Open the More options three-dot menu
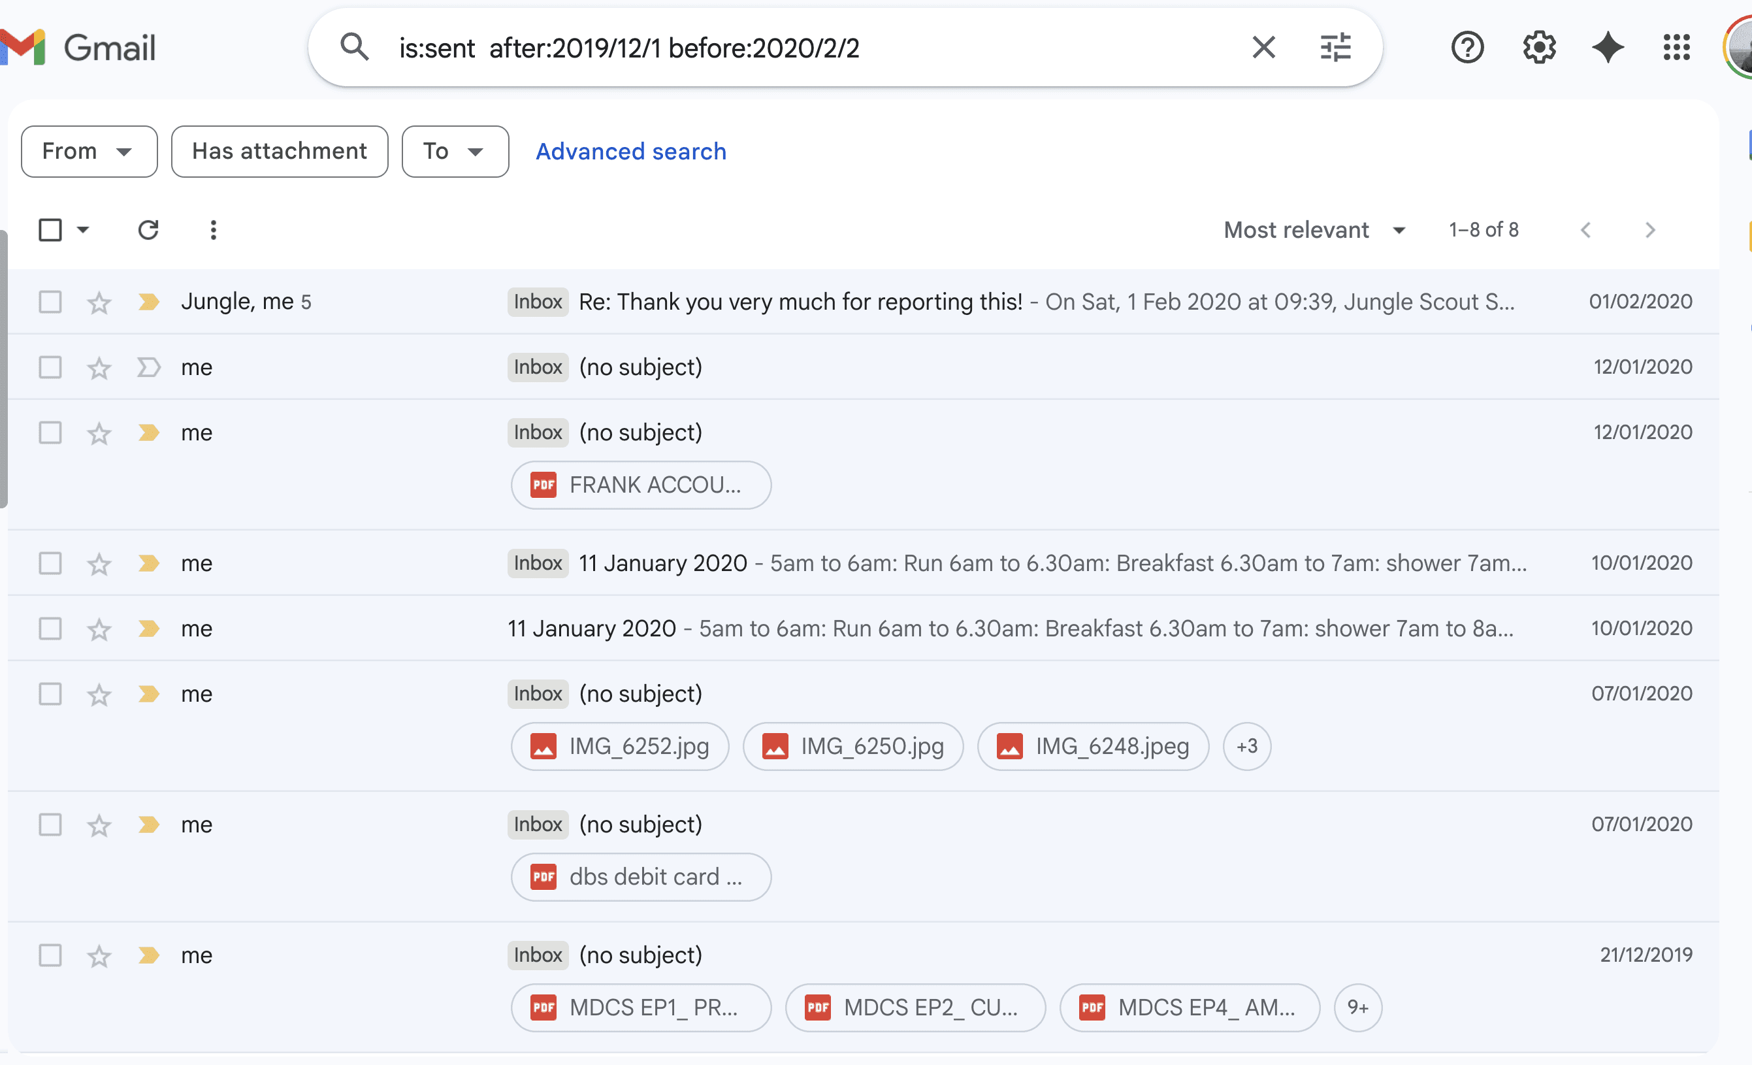Image resolution: width=1752 pixels, height=1065 pixels. pyautogui.click(x=214, y=229)
